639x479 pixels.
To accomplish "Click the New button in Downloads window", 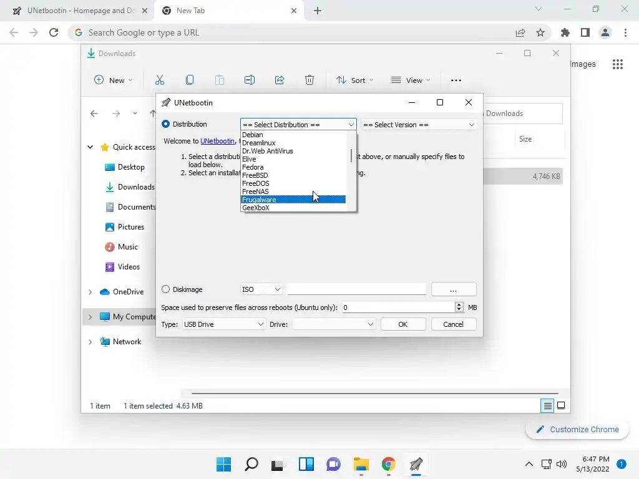I will 114,80.
